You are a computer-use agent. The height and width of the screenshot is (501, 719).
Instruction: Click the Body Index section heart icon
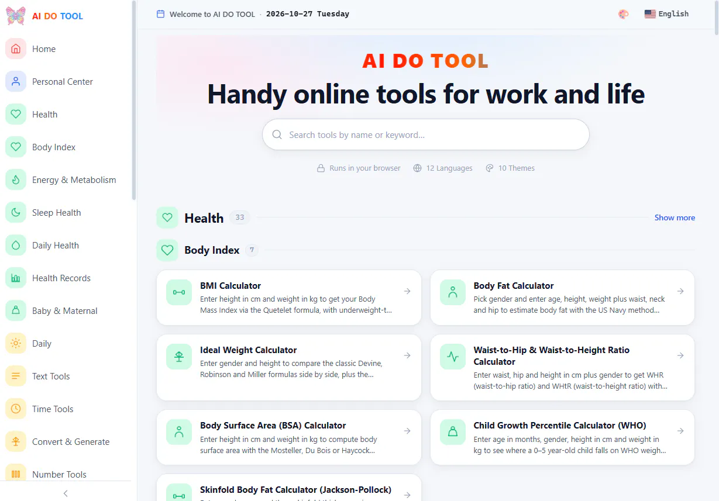point(167,250)
